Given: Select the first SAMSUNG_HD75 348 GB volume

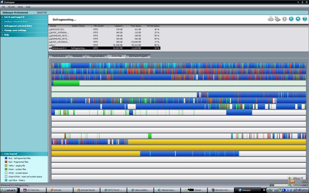Looking at the screenshot, I should (104, 36).
